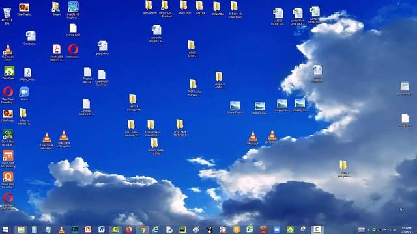Open the Electric Bill PDF file
This screenshot has height=234, width=417.
(57, 53)
